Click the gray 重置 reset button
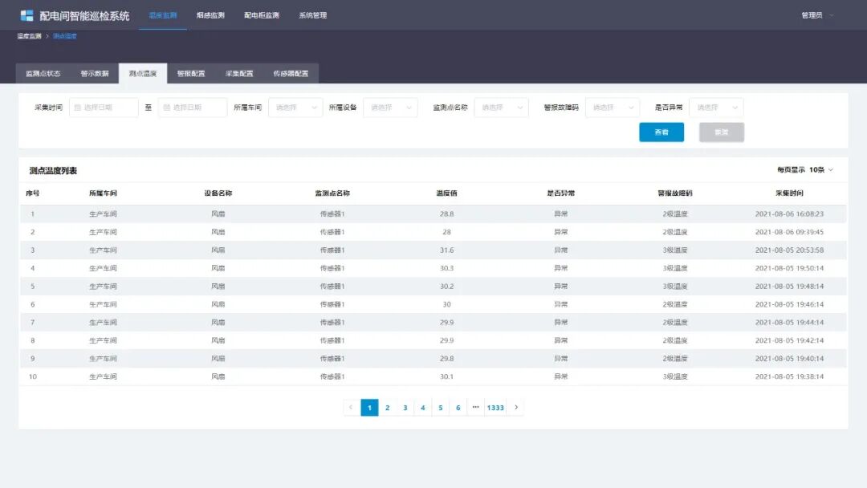The width and height of the screenshot is (867, 488). tap(722, 132)
